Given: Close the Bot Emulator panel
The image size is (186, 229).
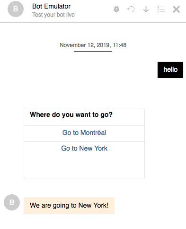Looking at the screenshot, I should click(x=176, y=9).
